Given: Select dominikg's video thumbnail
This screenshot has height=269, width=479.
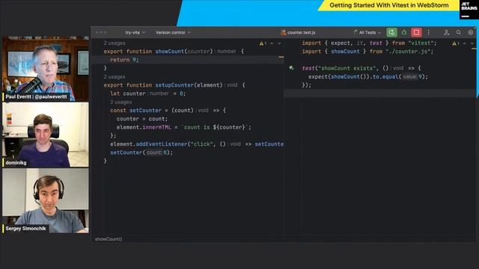Looking at the screenshot, I should pyautogui.click(x=46, y=134).
